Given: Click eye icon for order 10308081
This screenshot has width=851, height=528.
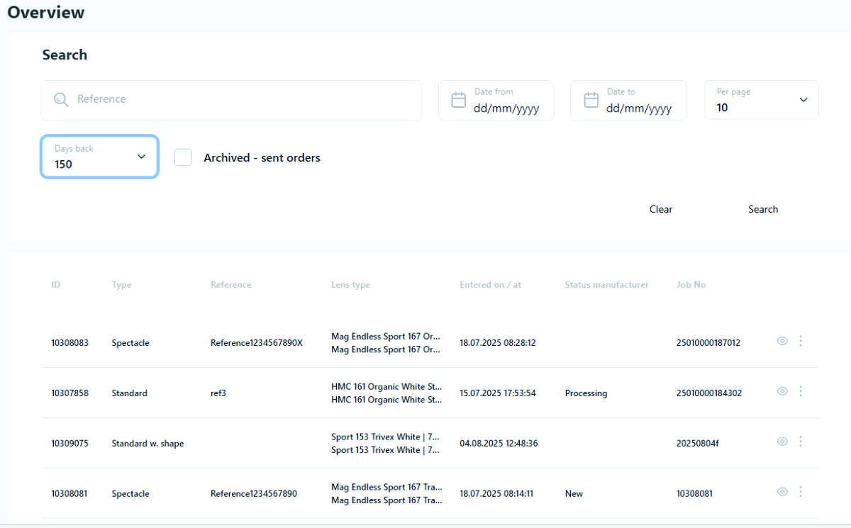Looking at the screenshot, I should pyautogui.click(x=782, y=492).
